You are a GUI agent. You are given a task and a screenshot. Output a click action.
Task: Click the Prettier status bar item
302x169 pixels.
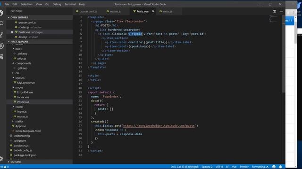[x=244, y=167]
